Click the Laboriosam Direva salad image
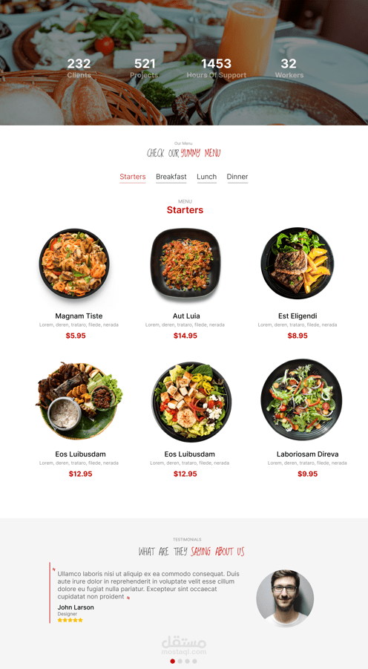The height and width of the screenshot is (669, 368). (301, 399)
